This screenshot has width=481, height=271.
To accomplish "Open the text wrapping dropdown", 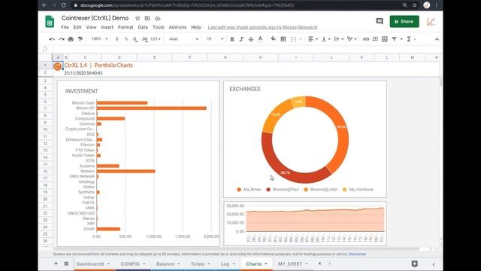I will point(338,39).
